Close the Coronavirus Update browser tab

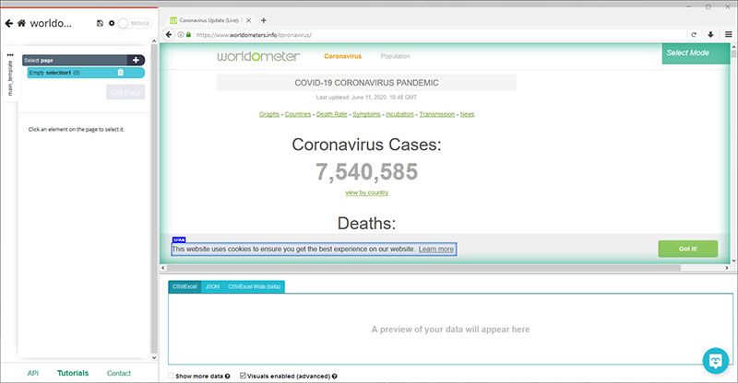pyautogui.click(x=248, y=20)
